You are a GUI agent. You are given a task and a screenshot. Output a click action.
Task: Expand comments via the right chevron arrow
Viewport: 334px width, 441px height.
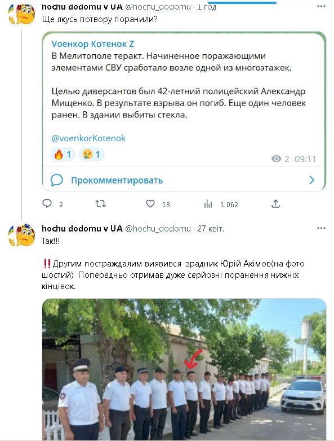[x=311, y=180]
